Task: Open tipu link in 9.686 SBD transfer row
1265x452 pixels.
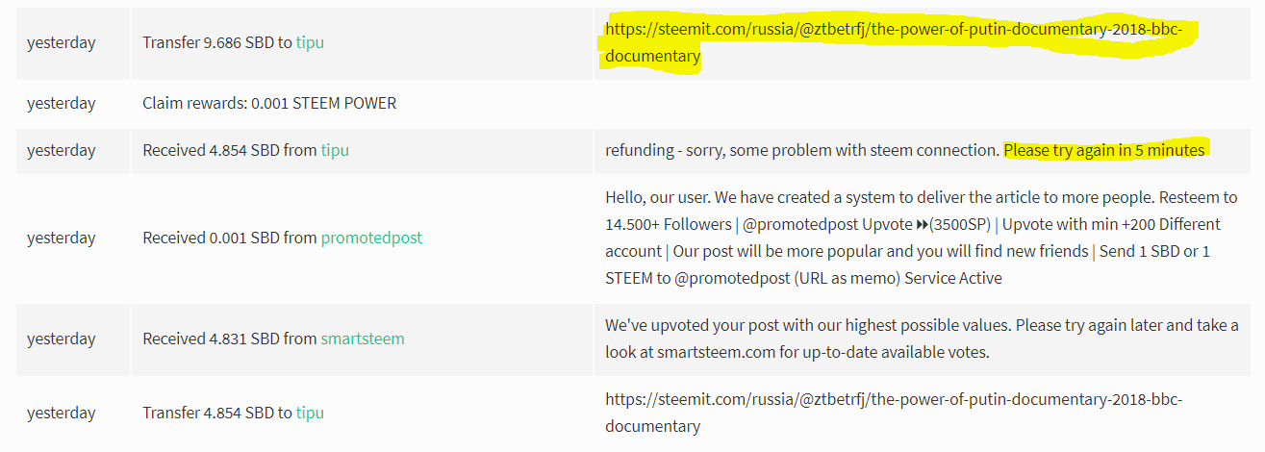Action: click(x=310, y=43)
